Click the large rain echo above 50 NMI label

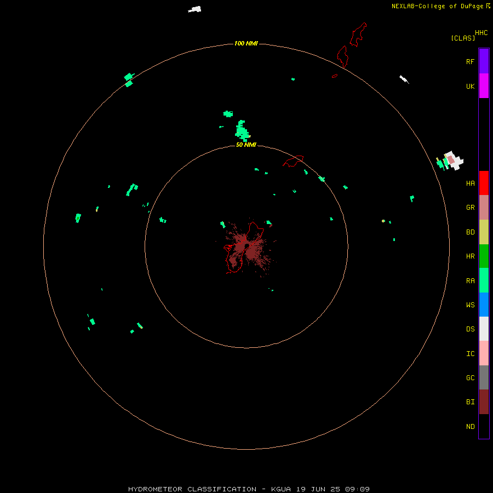243,130
